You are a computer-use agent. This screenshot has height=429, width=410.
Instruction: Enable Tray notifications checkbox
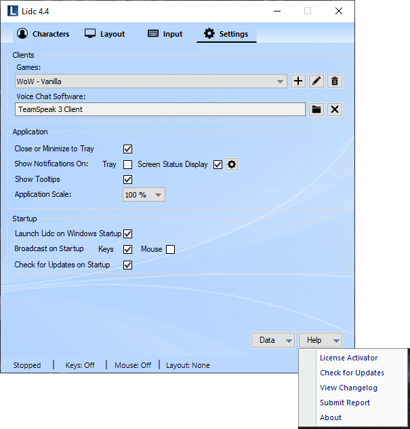click(127, 164)
